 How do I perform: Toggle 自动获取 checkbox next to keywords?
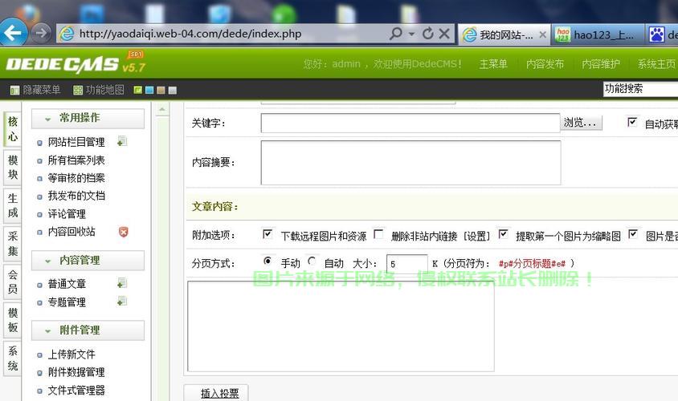click(632, 122)
